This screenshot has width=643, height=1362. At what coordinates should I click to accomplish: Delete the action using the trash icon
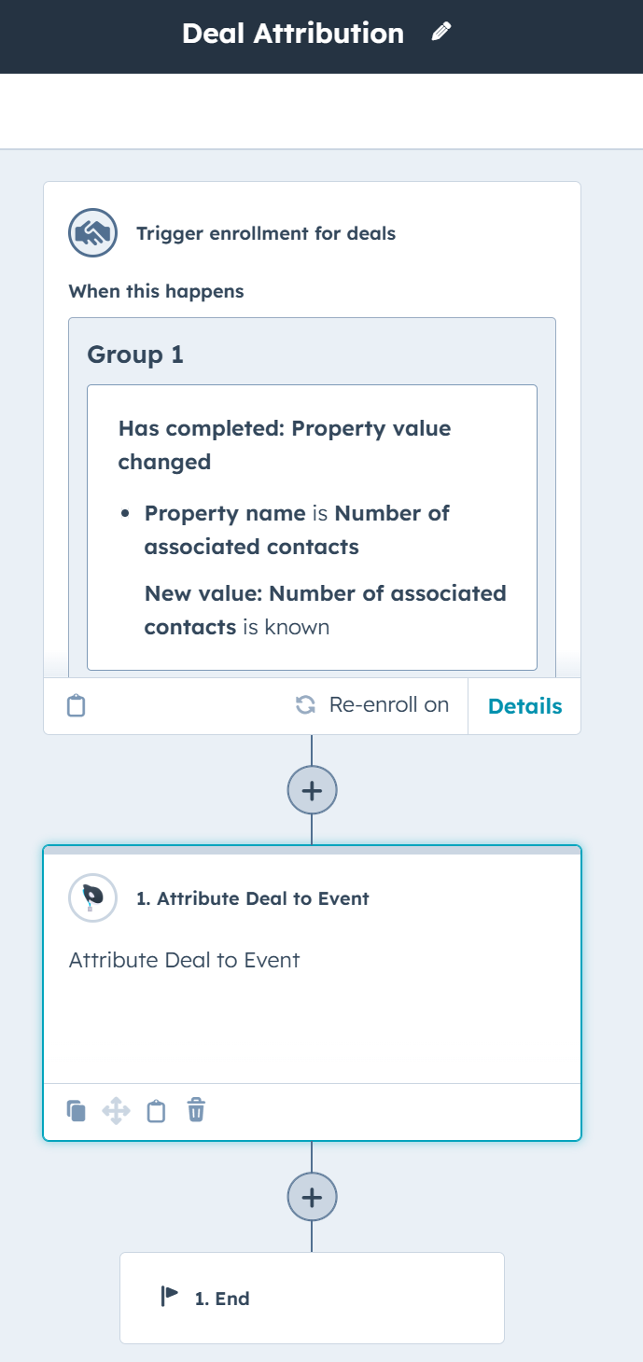click(x=195, y=1111)
